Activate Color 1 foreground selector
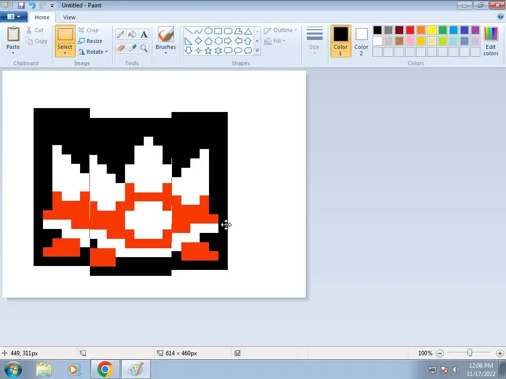This screenshot has width=506, height=379. click(x=341, y=41)
